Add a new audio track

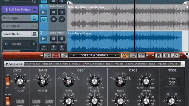53,48
